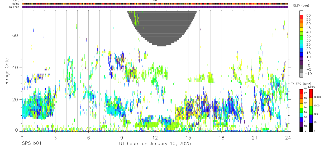This screenshot has height=149, width=324.
Task: Click the green segment of TX FRQ colorbar
Action: 301,110
